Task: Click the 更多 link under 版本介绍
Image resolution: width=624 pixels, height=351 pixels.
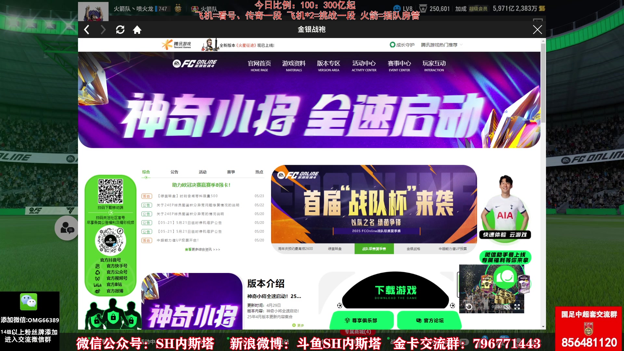Action: pos(298,325)
